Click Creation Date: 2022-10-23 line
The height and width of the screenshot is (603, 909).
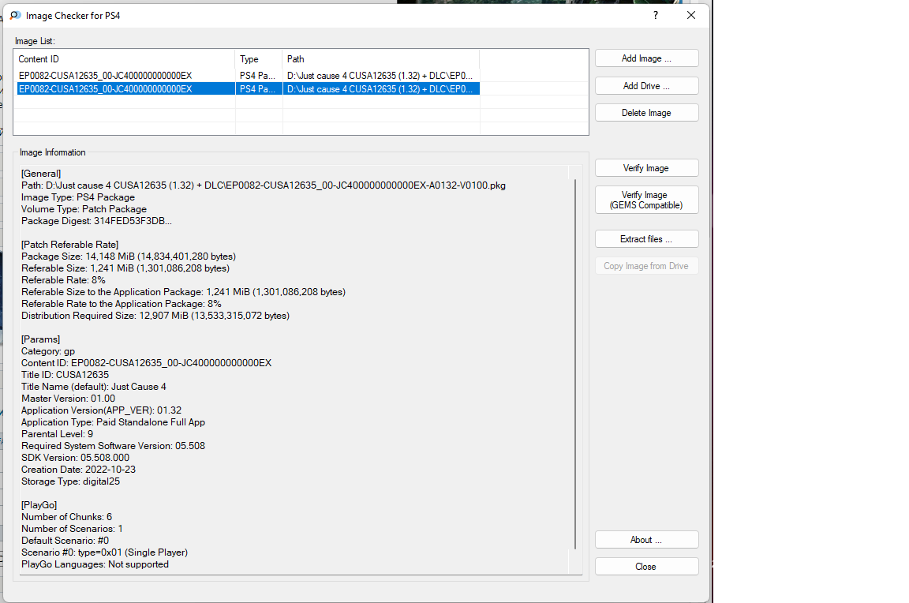(x=78, y=470)
